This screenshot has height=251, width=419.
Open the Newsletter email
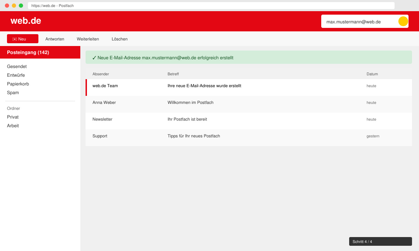pyautogui.click(x=249, y=121)
